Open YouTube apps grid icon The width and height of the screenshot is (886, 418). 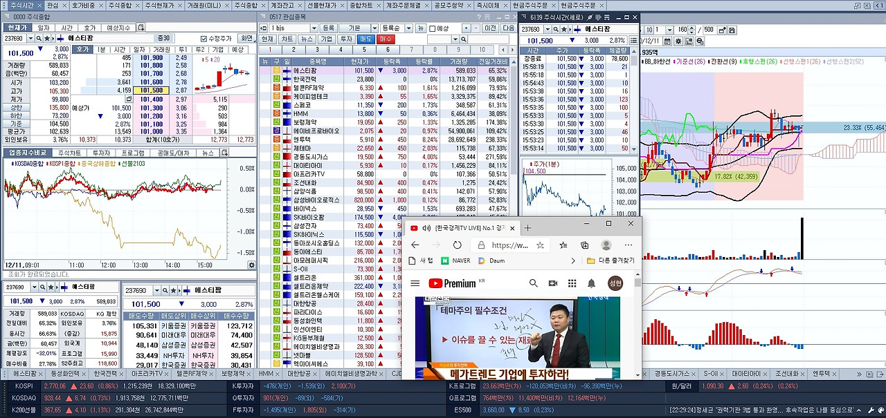(572, 283)
